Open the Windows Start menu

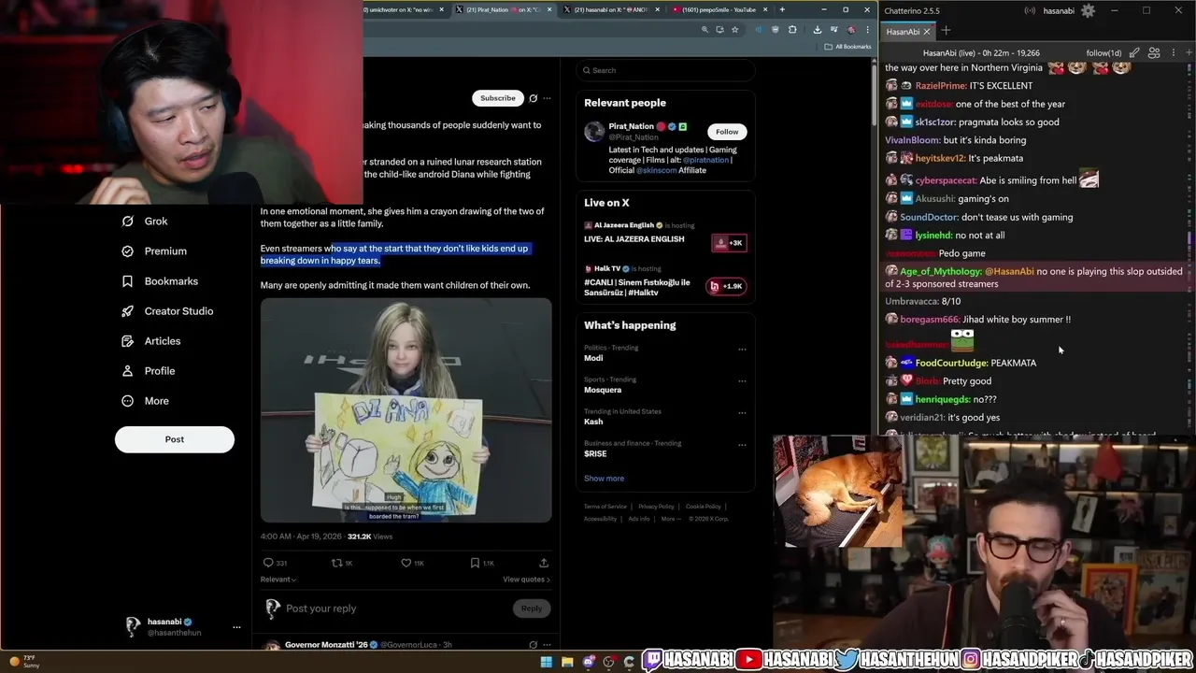(x=547, y=662)
